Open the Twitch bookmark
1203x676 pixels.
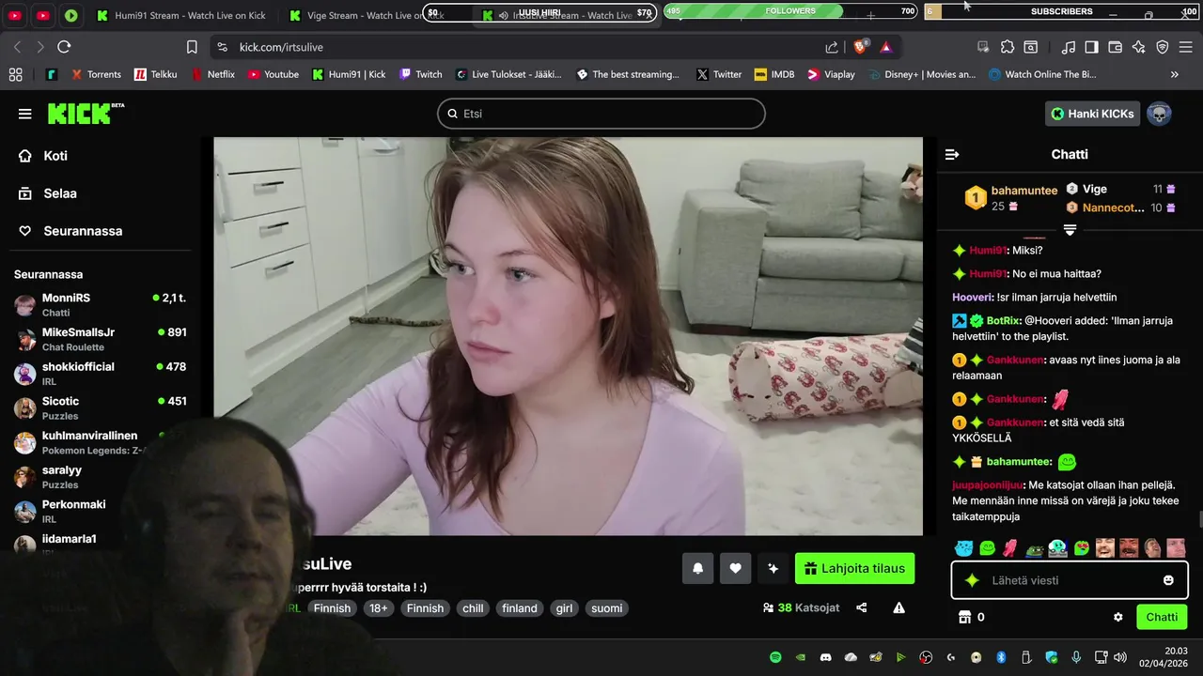pos(421,74)
